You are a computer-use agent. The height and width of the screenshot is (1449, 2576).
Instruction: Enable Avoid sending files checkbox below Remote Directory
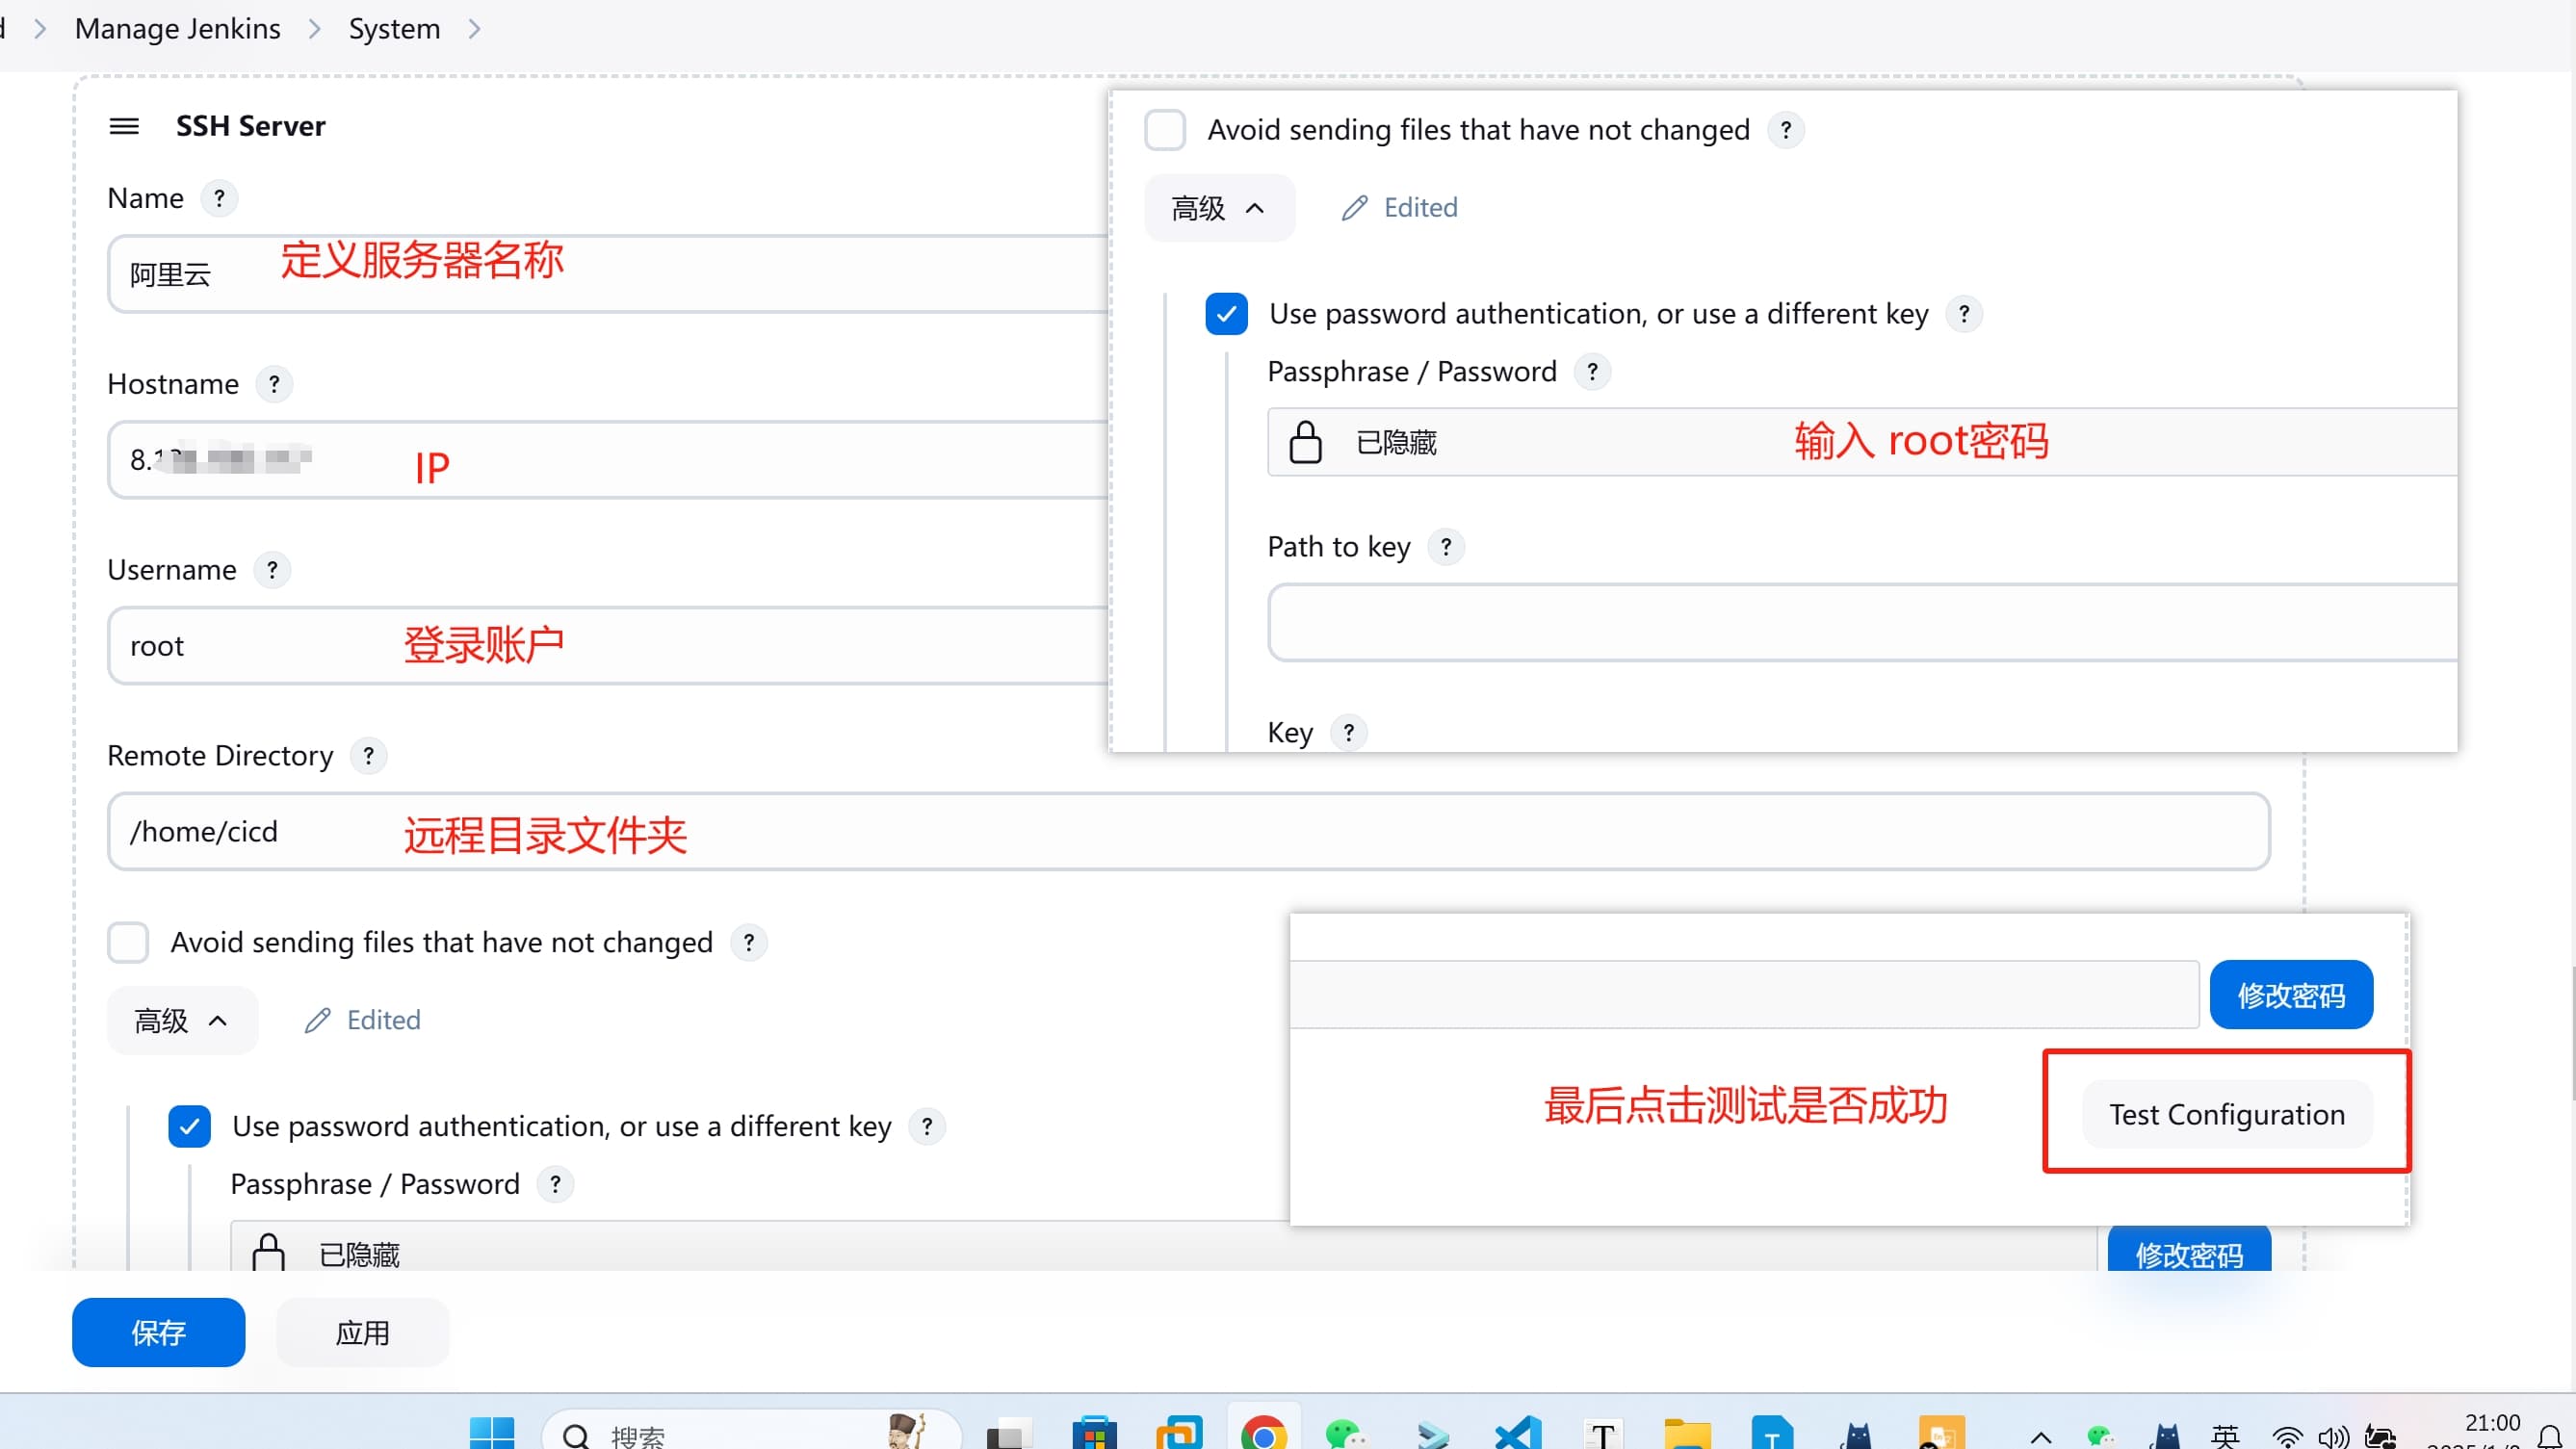click(128, 942)
